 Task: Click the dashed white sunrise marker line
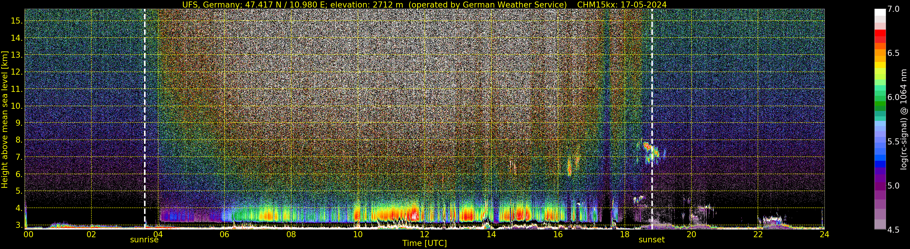pyautogui.click(x=145, y=119)
